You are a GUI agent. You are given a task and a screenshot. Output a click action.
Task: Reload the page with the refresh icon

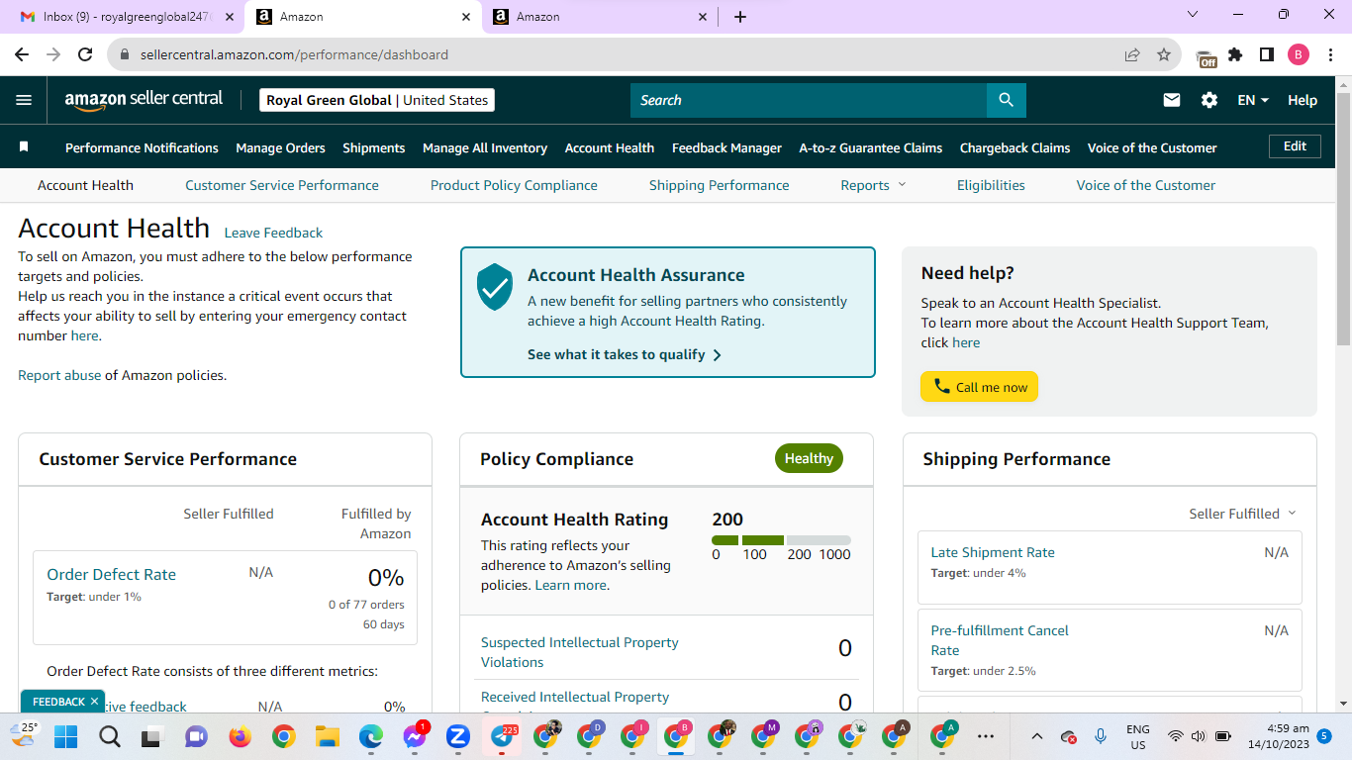coord(85,55)
